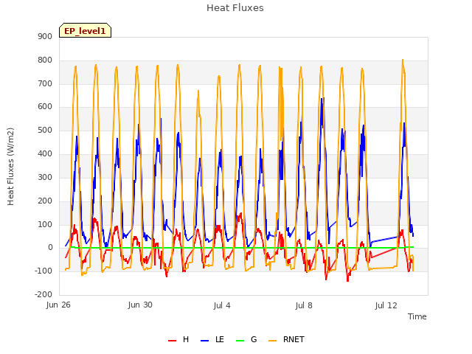Image resolution: width=472 pixels, height=354 pixels.
Task: Click the 100 y-axis tick label
Action: (x=45, y=224)
